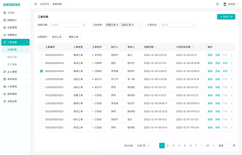Check the box for F202209210323

(41, 127)
